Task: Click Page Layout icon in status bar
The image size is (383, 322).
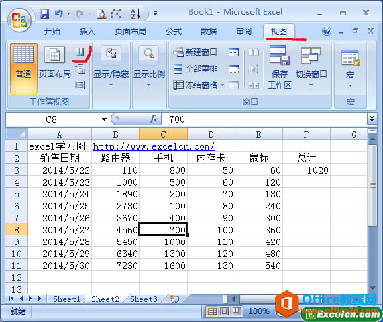Action: (224, 311)
